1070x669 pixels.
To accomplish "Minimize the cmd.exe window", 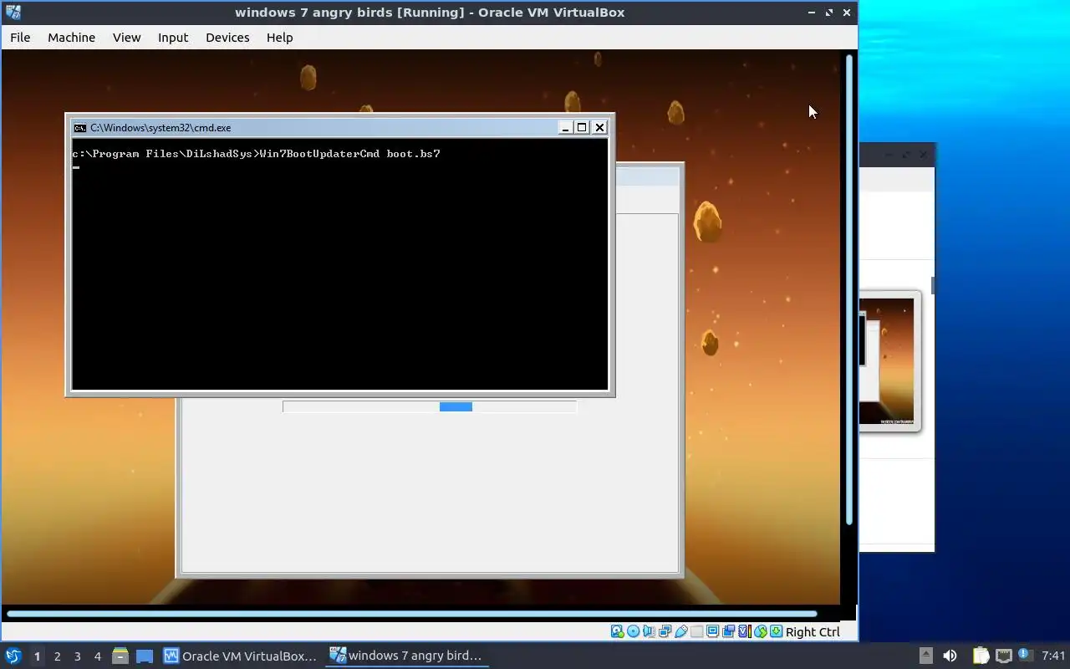I will [565, 127].
